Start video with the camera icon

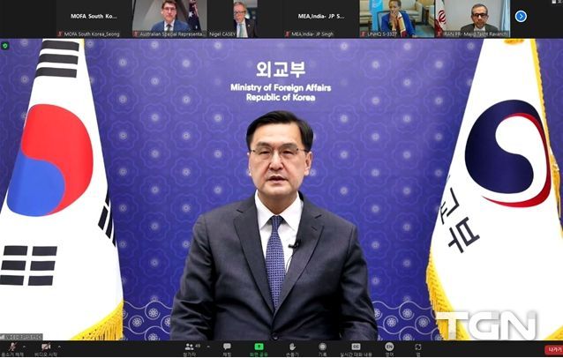coord(46,347)
